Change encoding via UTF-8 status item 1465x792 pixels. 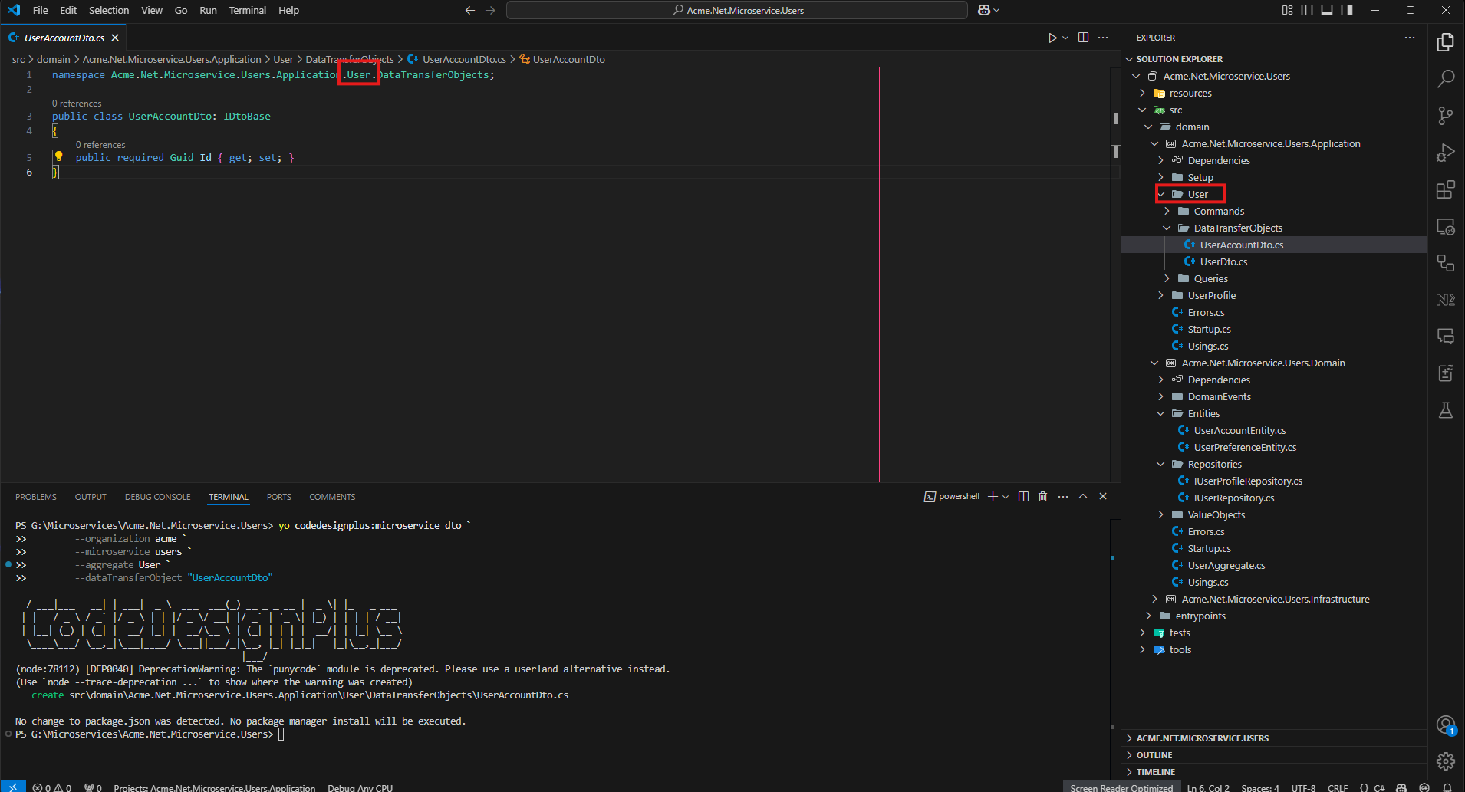1303,787
